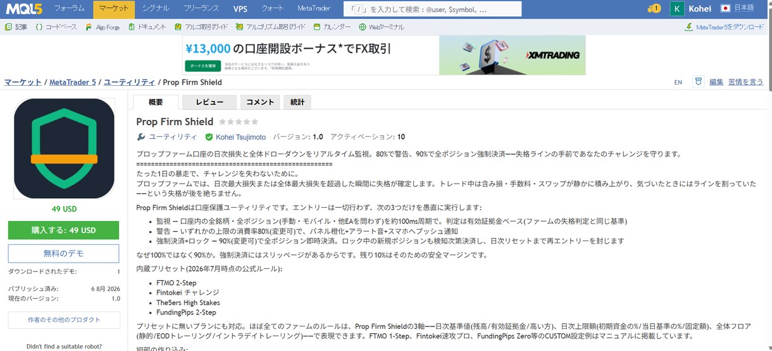Click the 購入する: 49 USD button
Screen dimensions: 772x351
[63, 230]
